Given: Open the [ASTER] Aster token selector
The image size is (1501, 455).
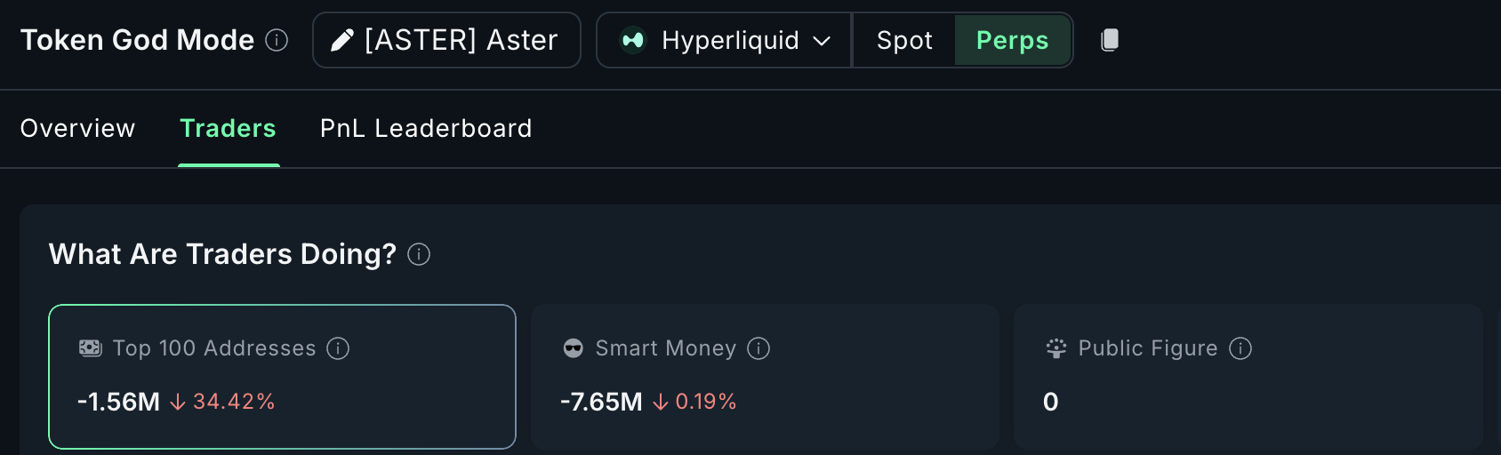Looking at the screenshot, I should point(446,40).
